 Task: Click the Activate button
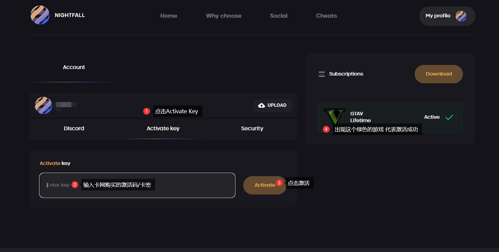265,185
